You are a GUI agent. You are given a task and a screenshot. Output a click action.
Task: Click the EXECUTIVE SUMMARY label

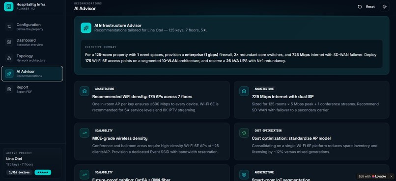[101, 47]
